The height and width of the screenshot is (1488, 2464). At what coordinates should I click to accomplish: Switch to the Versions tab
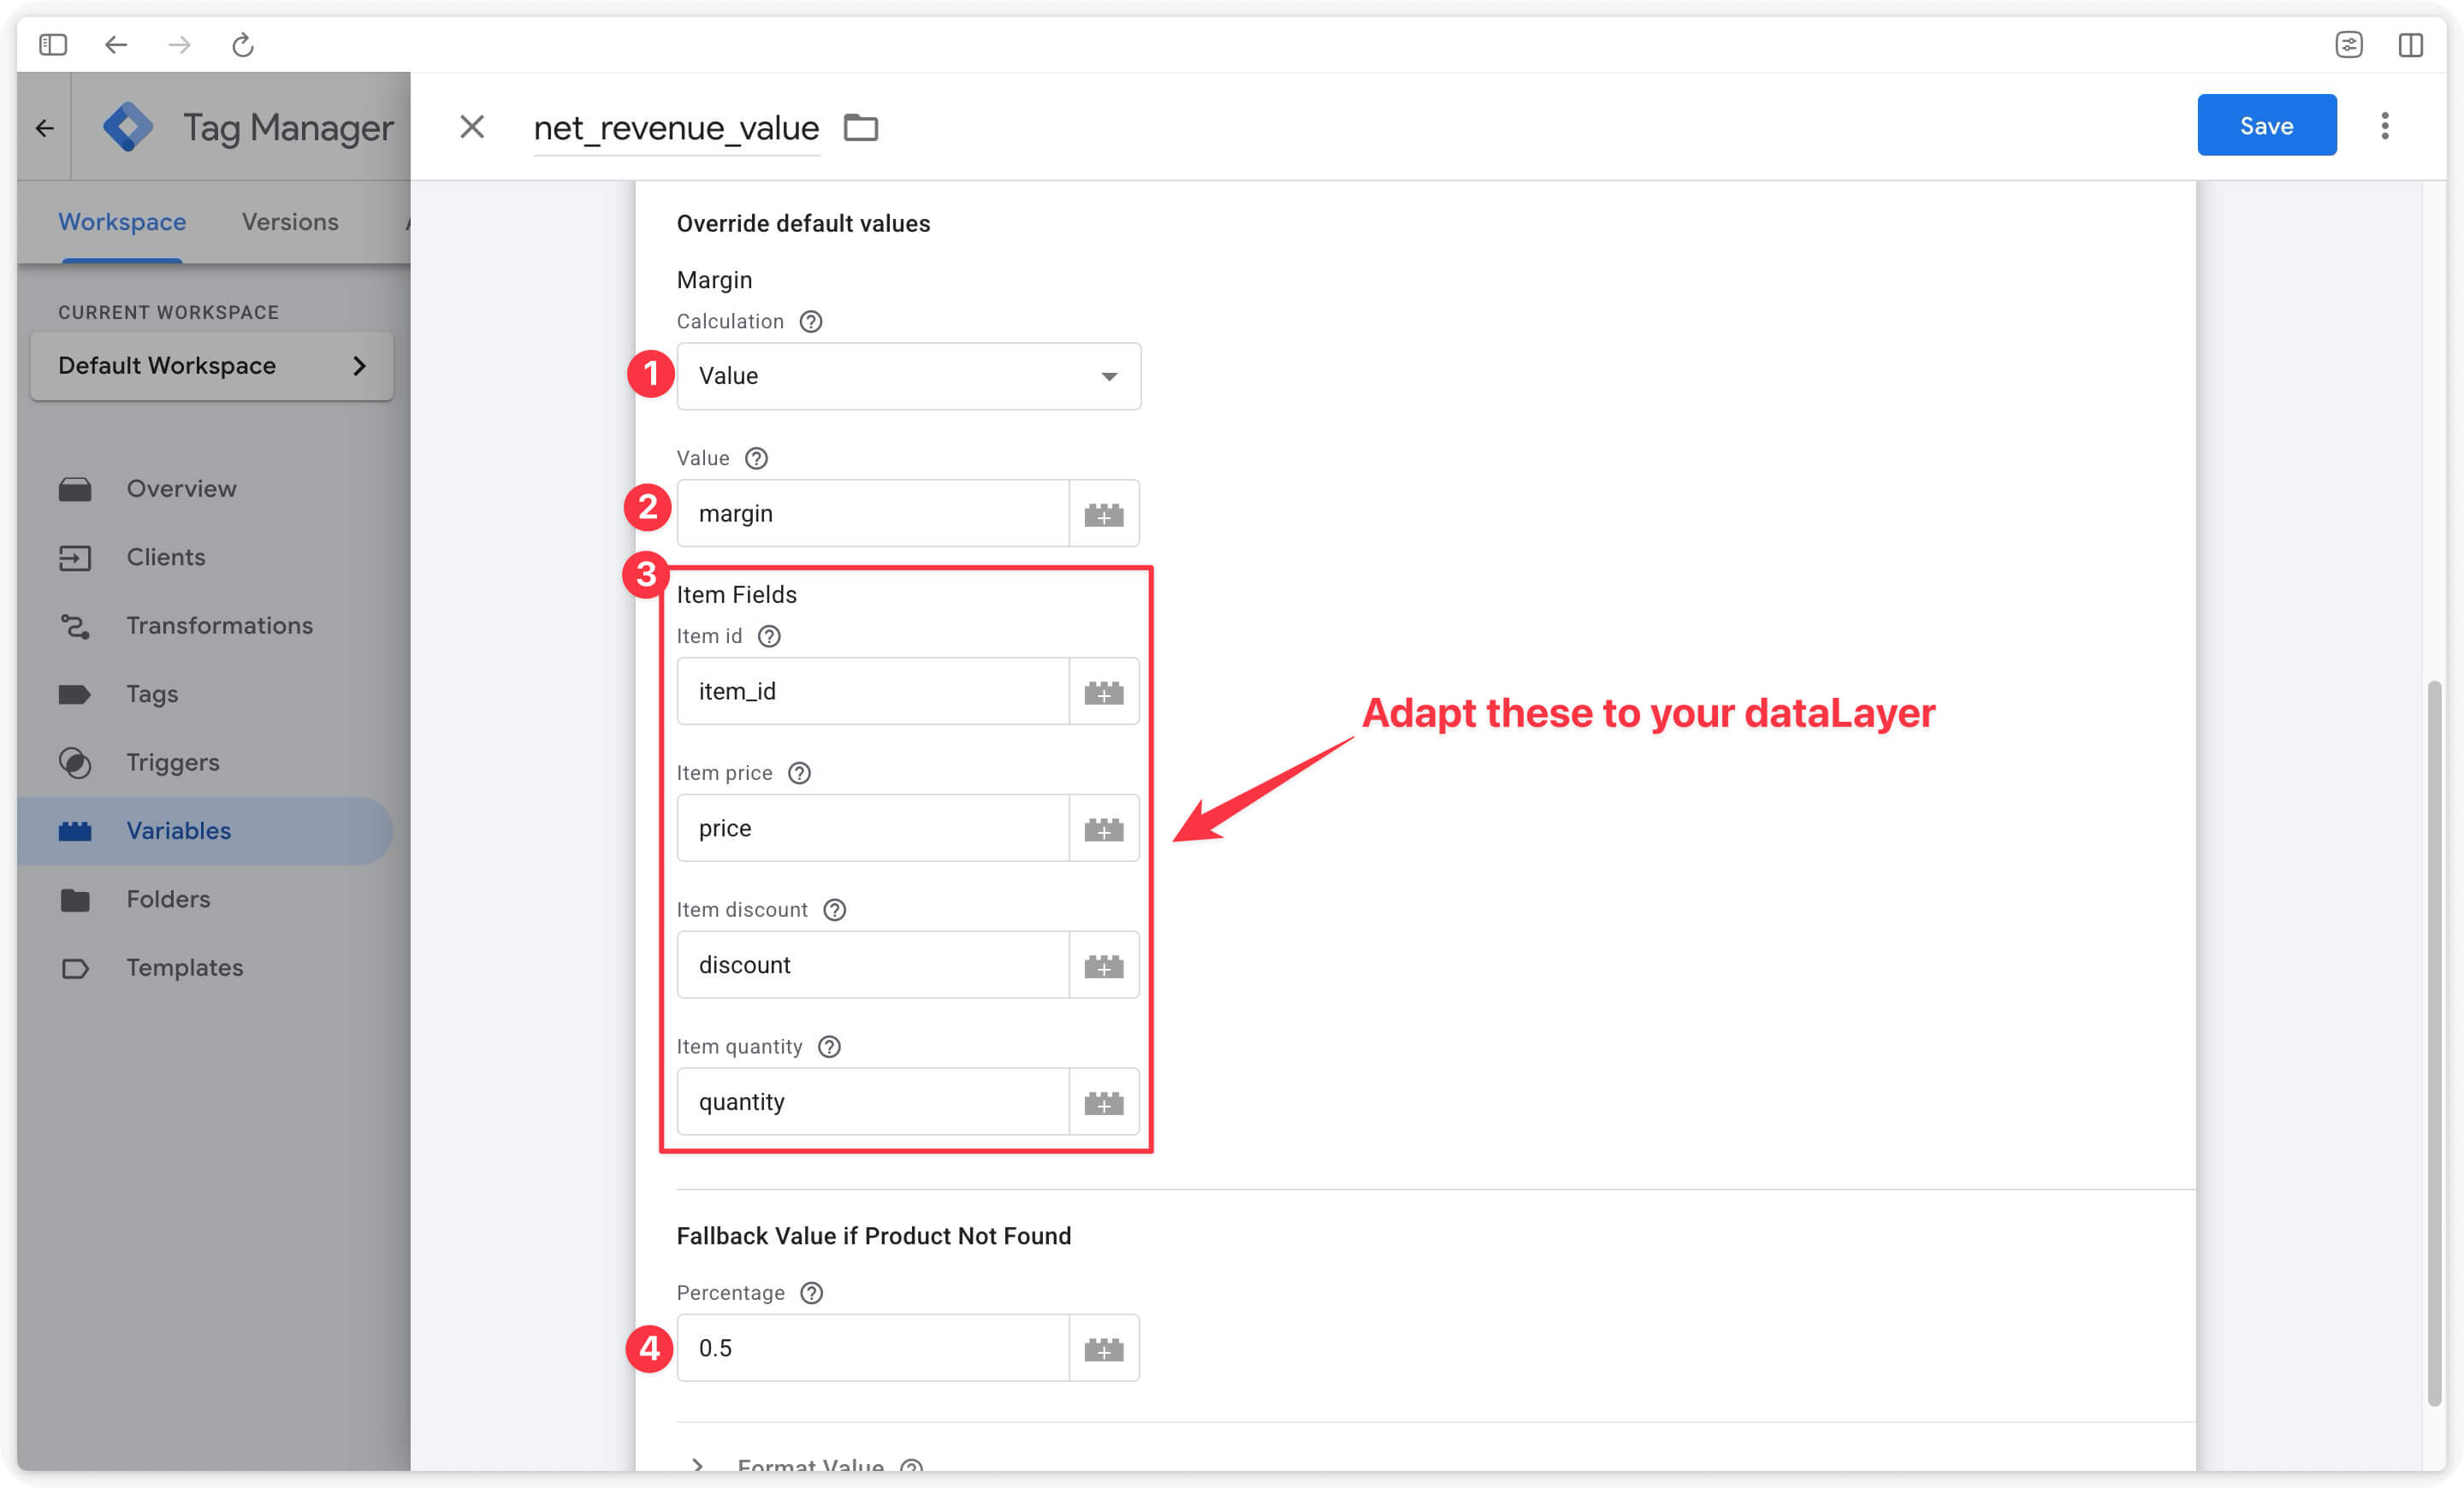click(290, 221)
